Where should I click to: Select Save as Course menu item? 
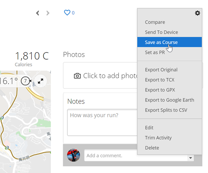coord(170,42)
